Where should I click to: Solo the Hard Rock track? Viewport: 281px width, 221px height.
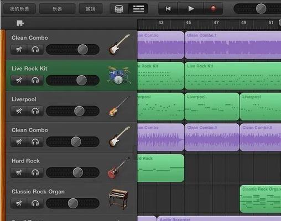pyautogui.click(x=35, y=172)
